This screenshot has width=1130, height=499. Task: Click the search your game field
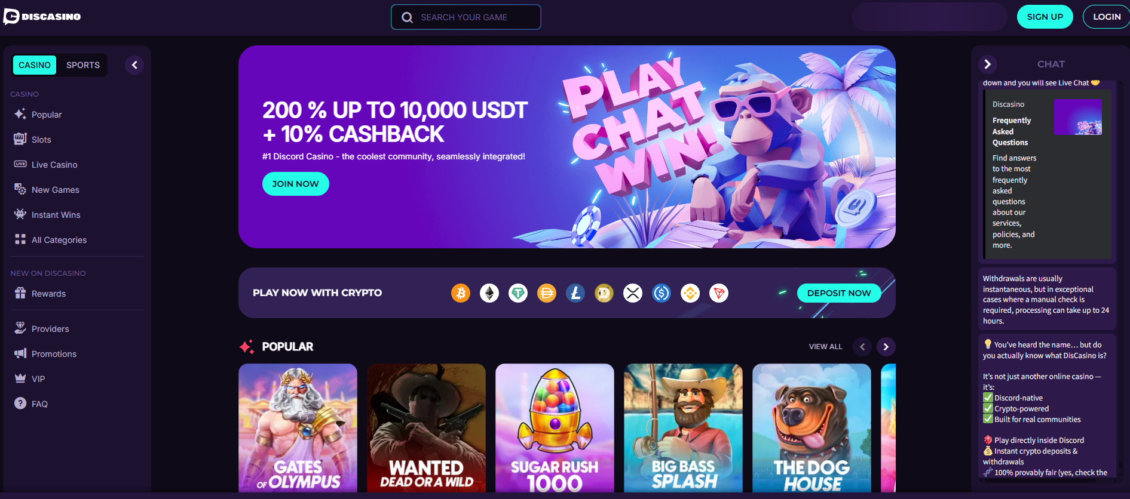tap(466, 17)
